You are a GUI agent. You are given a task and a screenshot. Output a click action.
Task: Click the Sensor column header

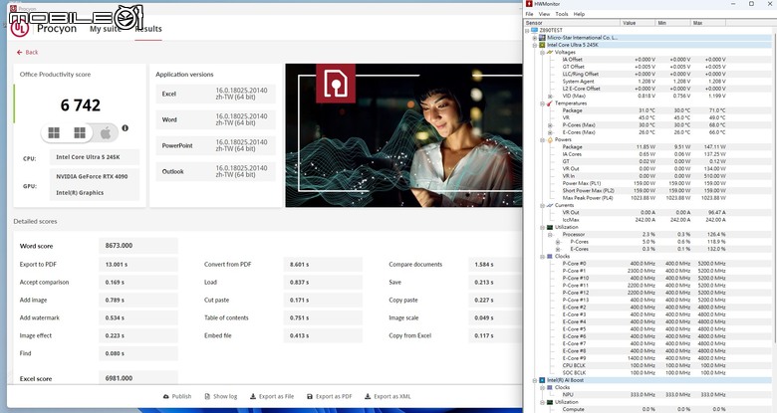(x=573, y=23)
